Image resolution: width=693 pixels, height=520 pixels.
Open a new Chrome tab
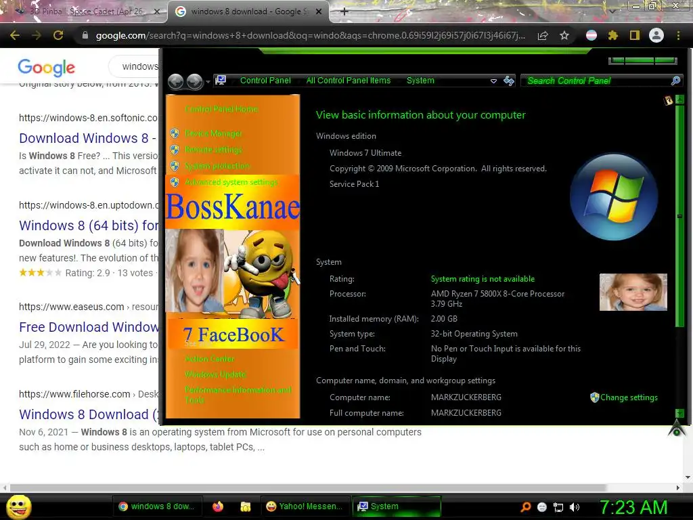point(344,11)
